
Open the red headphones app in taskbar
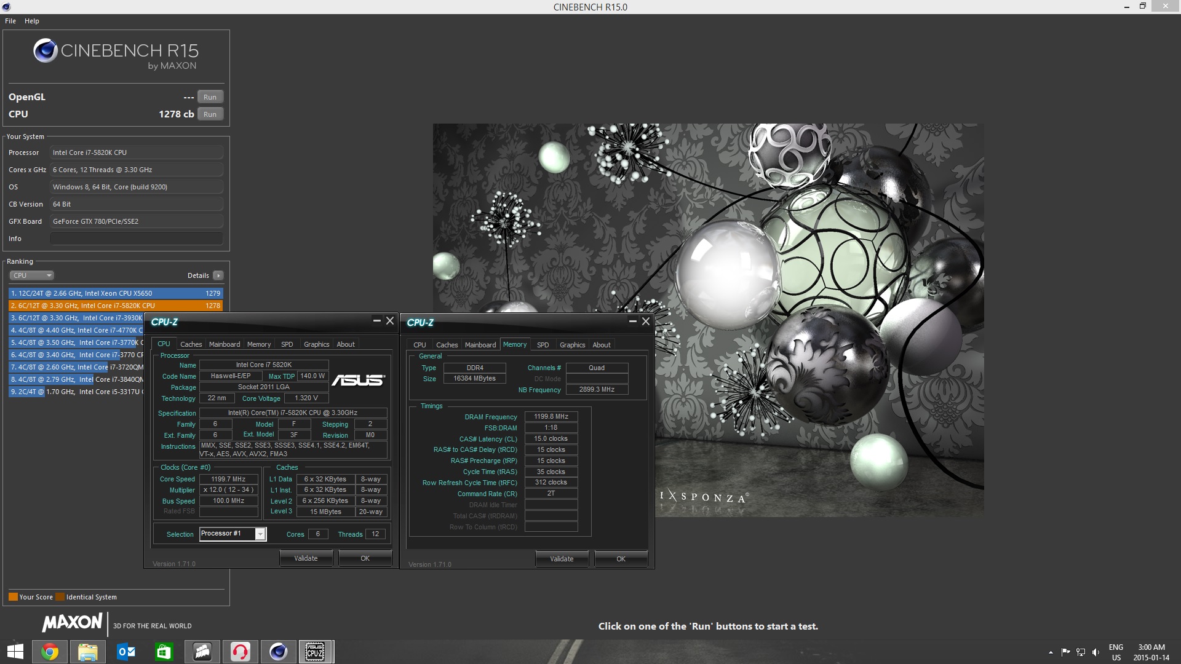pos(241,652)
